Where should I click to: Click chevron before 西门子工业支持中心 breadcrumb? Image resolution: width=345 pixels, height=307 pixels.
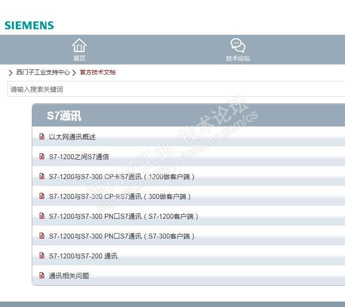click(10, 72)
